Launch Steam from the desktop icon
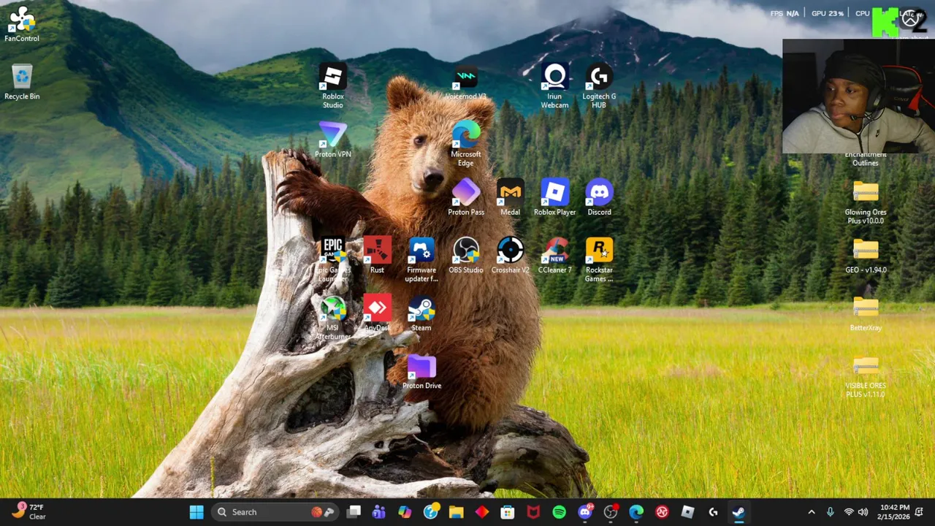The image size is (935, 526). tap(421, 313)
